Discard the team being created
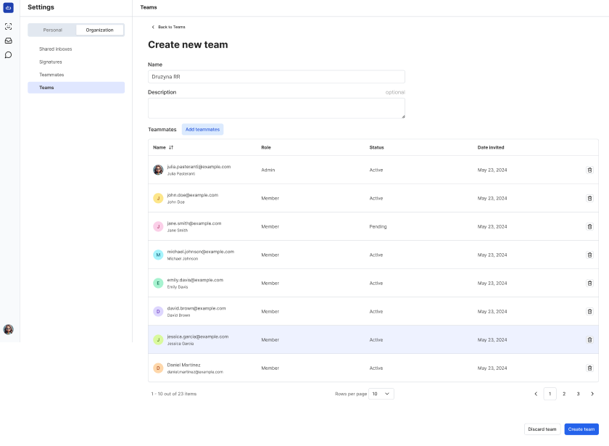This screenshot has height=446, width=609. coord(543,429)
